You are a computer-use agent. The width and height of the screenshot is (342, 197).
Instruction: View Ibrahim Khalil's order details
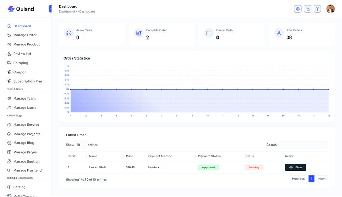295,167
